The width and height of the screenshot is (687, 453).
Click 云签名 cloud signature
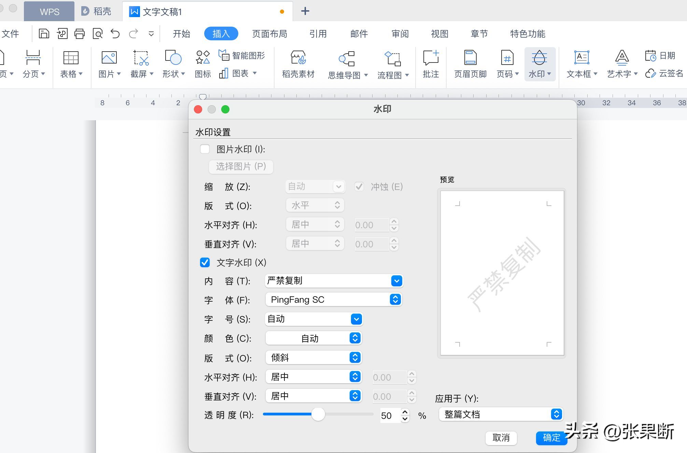(664, 73)
